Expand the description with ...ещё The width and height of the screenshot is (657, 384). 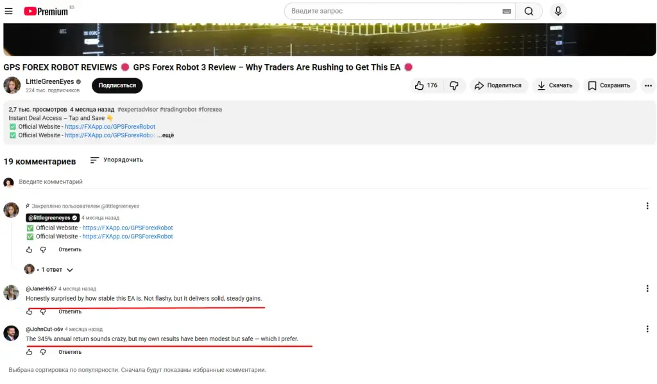pos(166,135)
